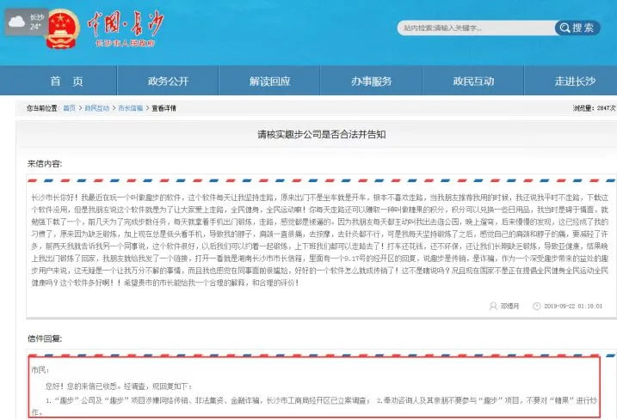Open the 走进长沙 navigation tab

pos(575,81)
